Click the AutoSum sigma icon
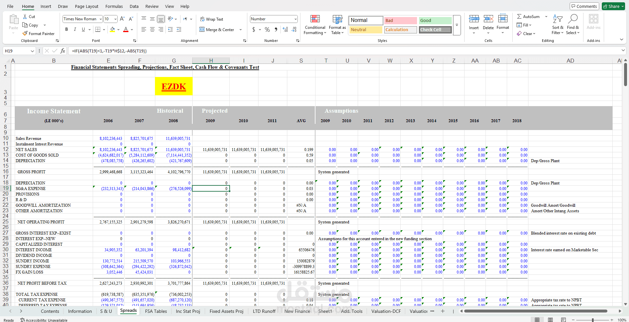The width and height of the screenshot is (629, 322). tap(519, 17)
